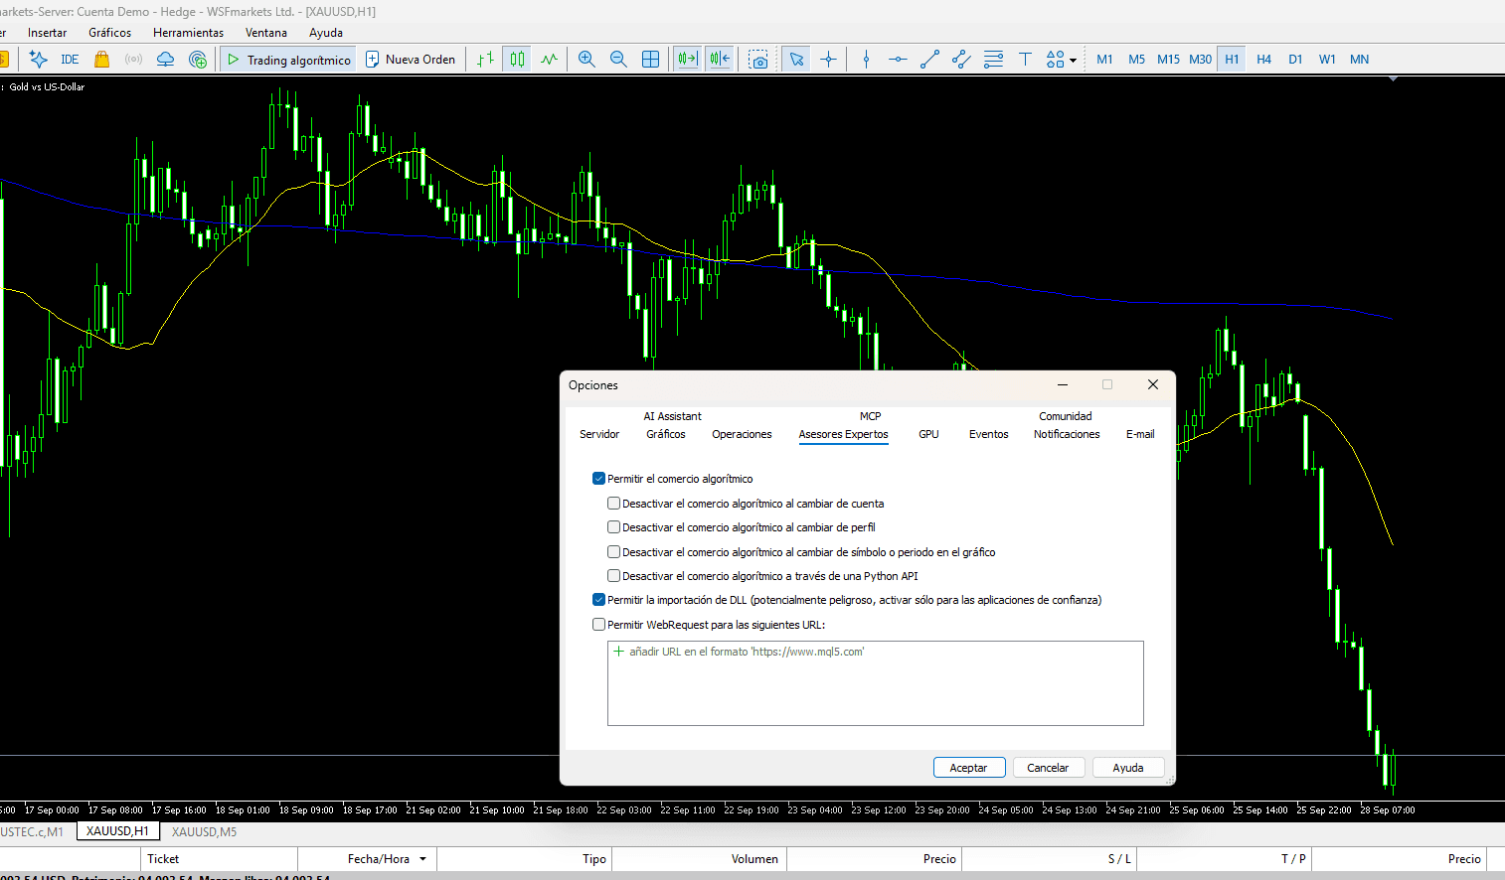
Task: Click the Nueva Orden button
Action: pyautogui.click(x=411, y=60)
